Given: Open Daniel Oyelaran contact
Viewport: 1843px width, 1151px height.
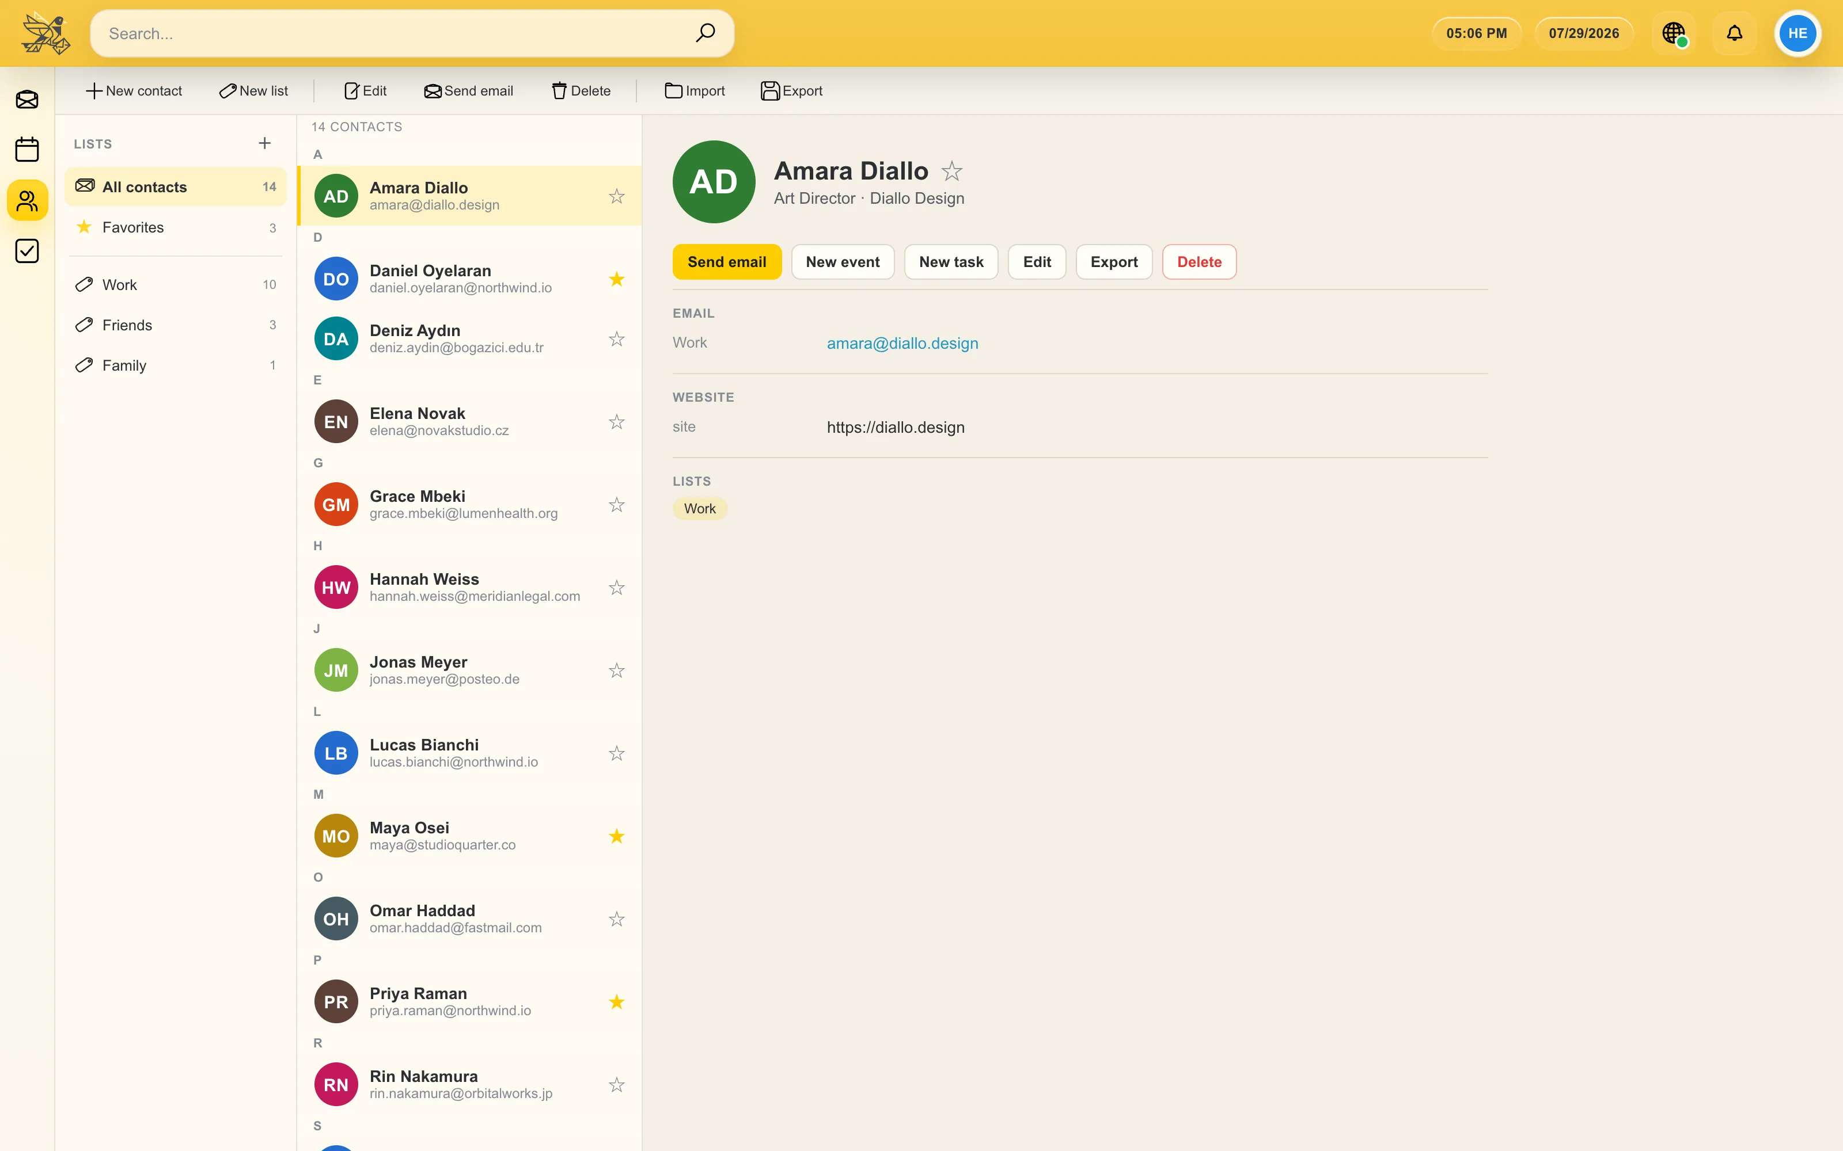Looking at the screenshot, I should (x=470, y=279).
